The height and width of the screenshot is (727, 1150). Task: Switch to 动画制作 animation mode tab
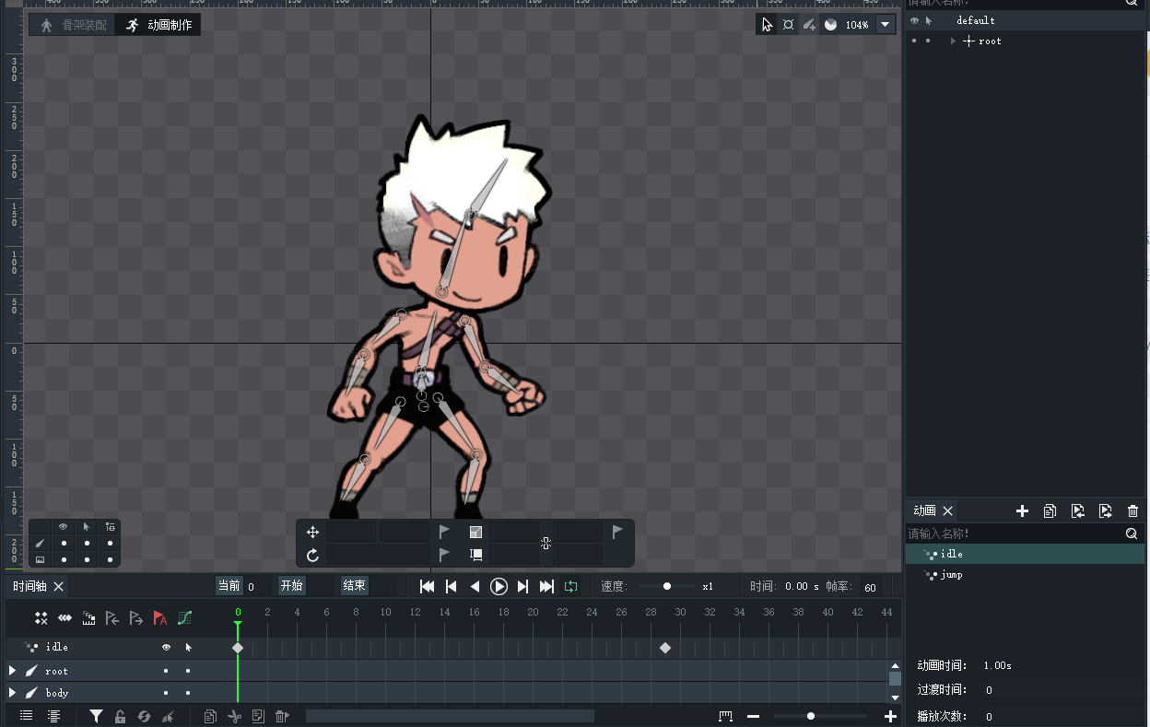click(x=158, y=25)
